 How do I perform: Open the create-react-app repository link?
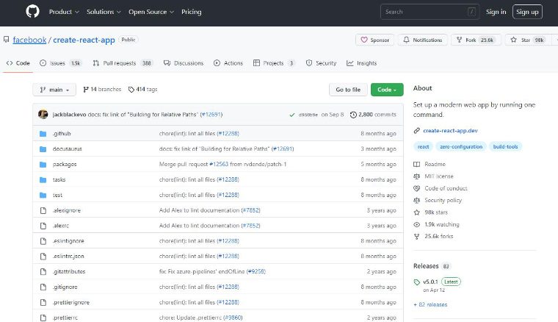[x=84, y=40]
